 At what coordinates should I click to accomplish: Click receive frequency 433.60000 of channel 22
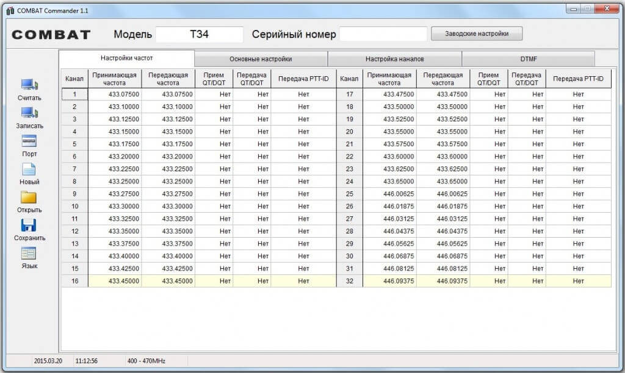pos(390,157)
